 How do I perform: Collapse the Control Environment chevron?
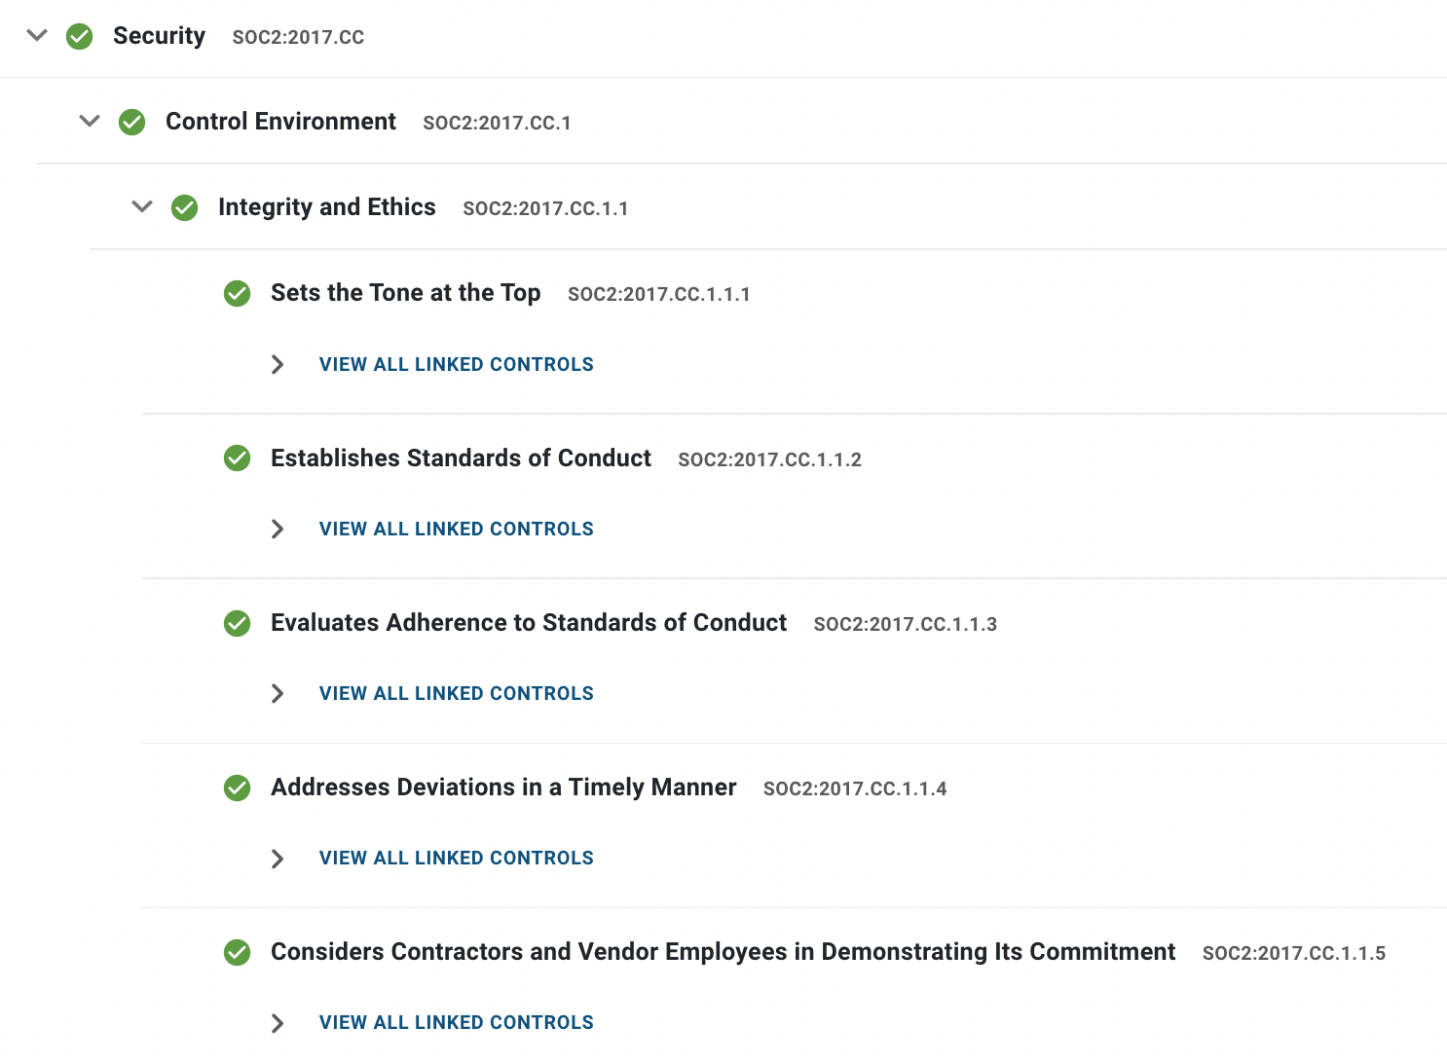click(90, 121)
